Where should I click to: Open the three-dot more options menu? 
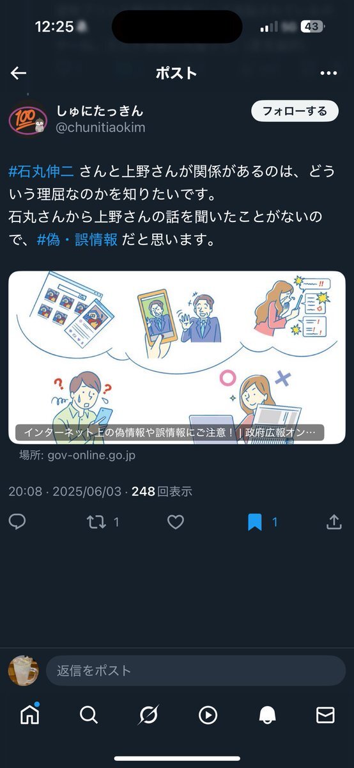click(x=328, y=73)
